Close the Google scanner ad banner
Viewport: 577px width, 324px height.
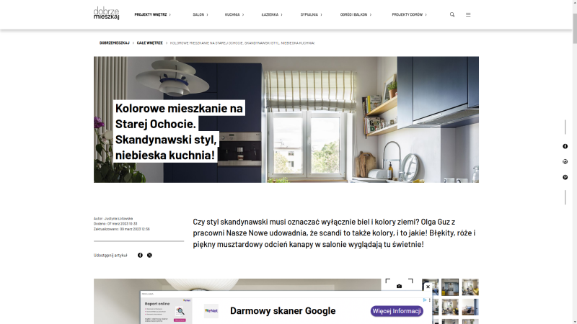428,287
